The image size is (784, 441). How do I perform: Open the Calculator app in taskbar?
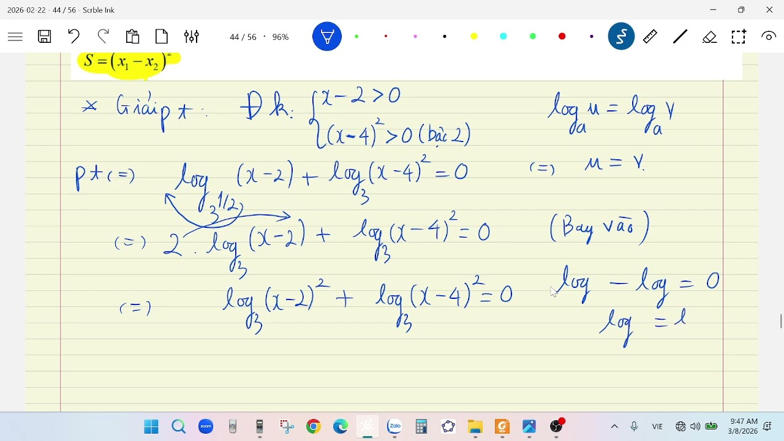pyautogui.click(x=421, y=427)
